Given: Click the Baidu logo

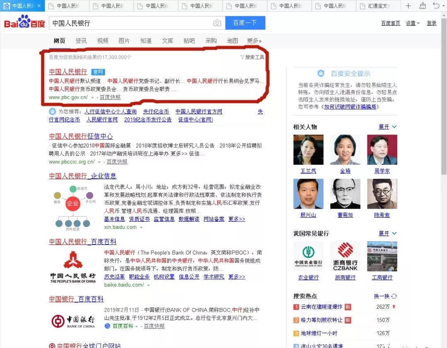Looking at the screenshot, I should (24, 22).
